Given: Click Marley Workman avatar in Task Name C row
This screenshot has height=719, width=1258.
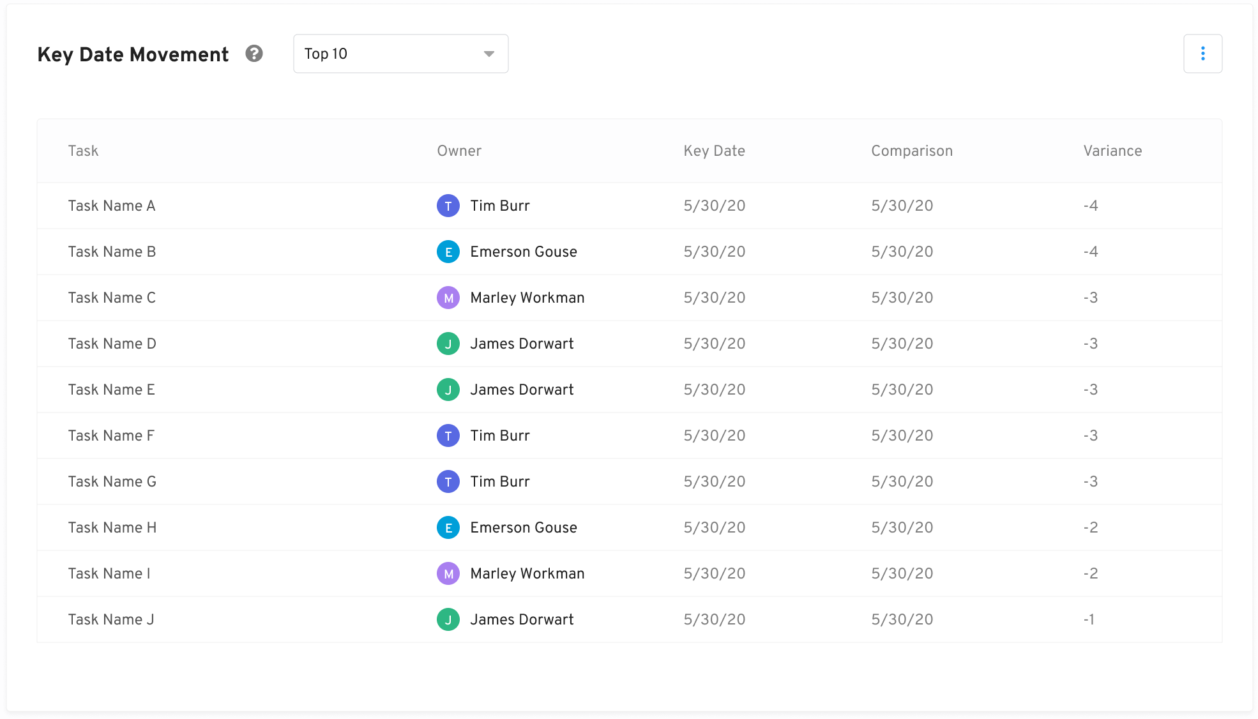Looking at the screenshot, I should point(448,298).
